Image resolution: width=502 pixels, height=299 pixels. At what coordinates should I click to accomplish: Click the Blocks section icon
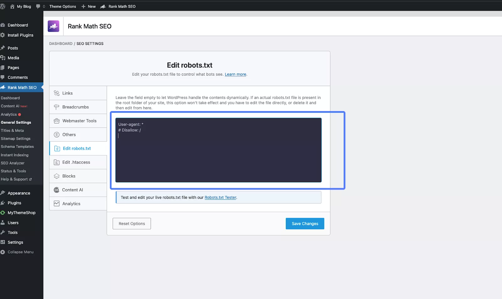[57, 176]
